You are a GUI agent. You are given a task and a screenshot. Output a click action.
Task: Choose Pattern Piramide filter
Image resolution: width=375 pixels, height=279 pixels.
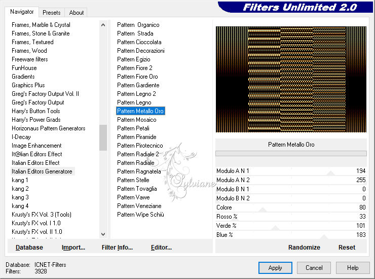pos(136,137)
